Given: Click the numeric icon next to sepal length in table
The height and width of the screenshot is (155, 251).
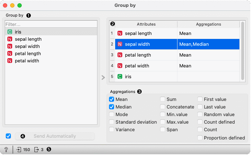Looking at the screenshot, I should 120,33.
